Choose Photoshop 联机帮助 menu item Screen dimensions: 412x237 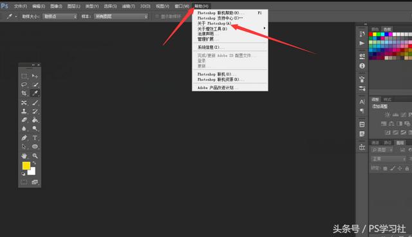230,13
